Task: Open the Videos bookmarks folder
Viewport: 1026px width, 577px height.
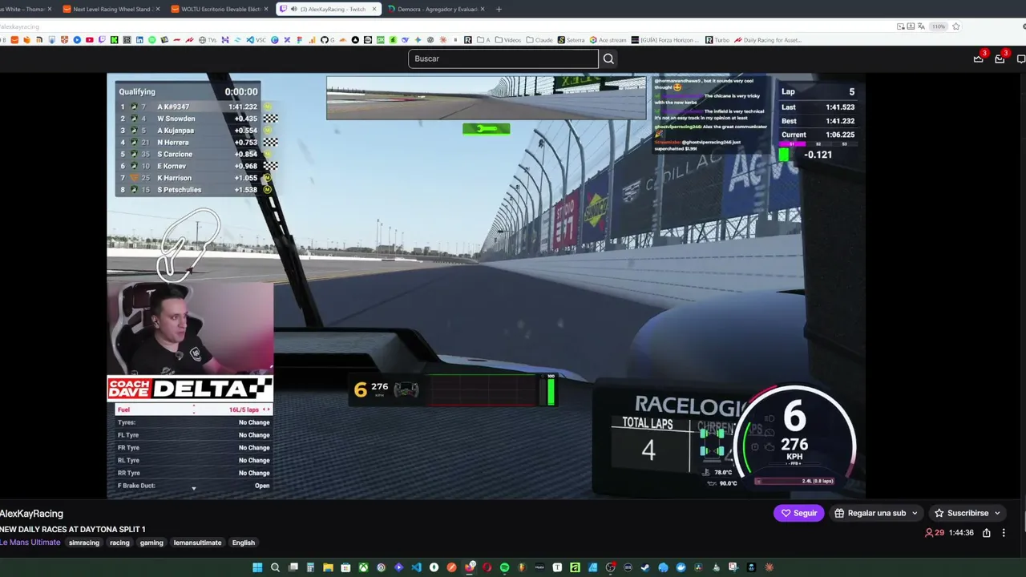Action: pos(508,40)
